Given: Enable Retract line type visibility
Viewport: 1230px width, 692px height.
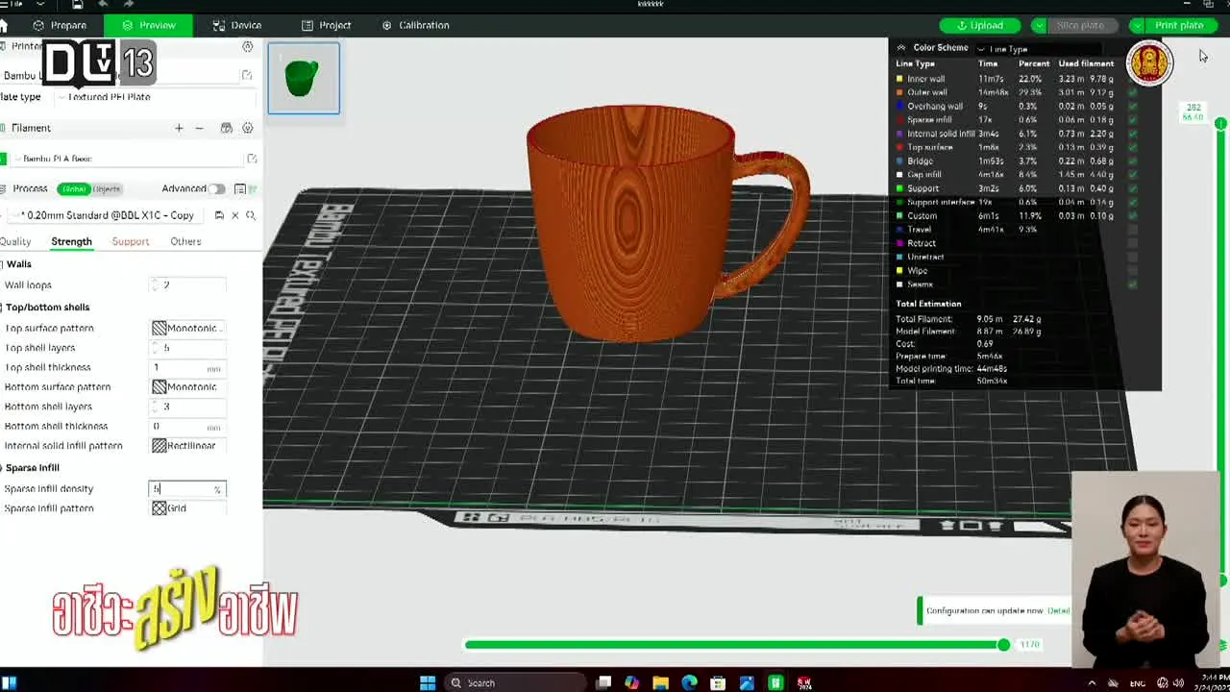Looking at the screenshot, I should [1133, 243].
